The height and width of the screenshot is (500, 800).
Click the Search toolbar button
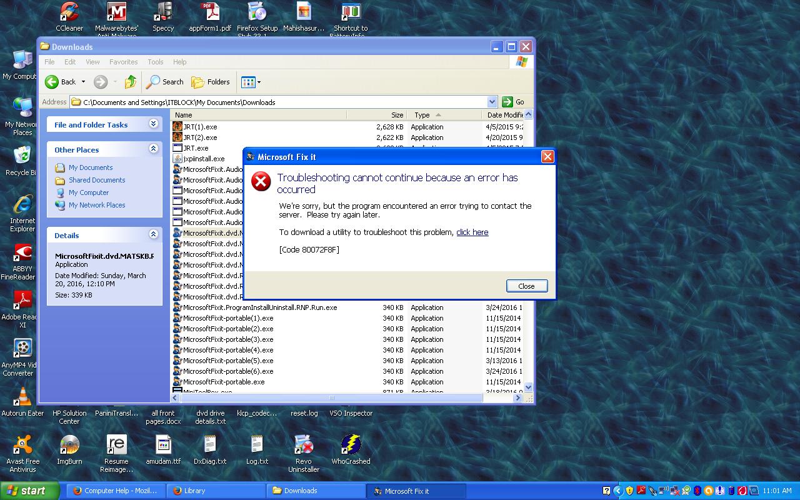(165, 82)
